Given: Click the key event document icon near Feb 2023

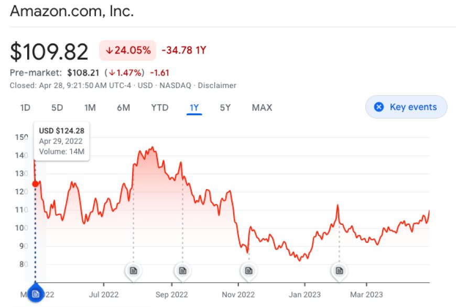Looking at the screenshot, I should 339,270.
